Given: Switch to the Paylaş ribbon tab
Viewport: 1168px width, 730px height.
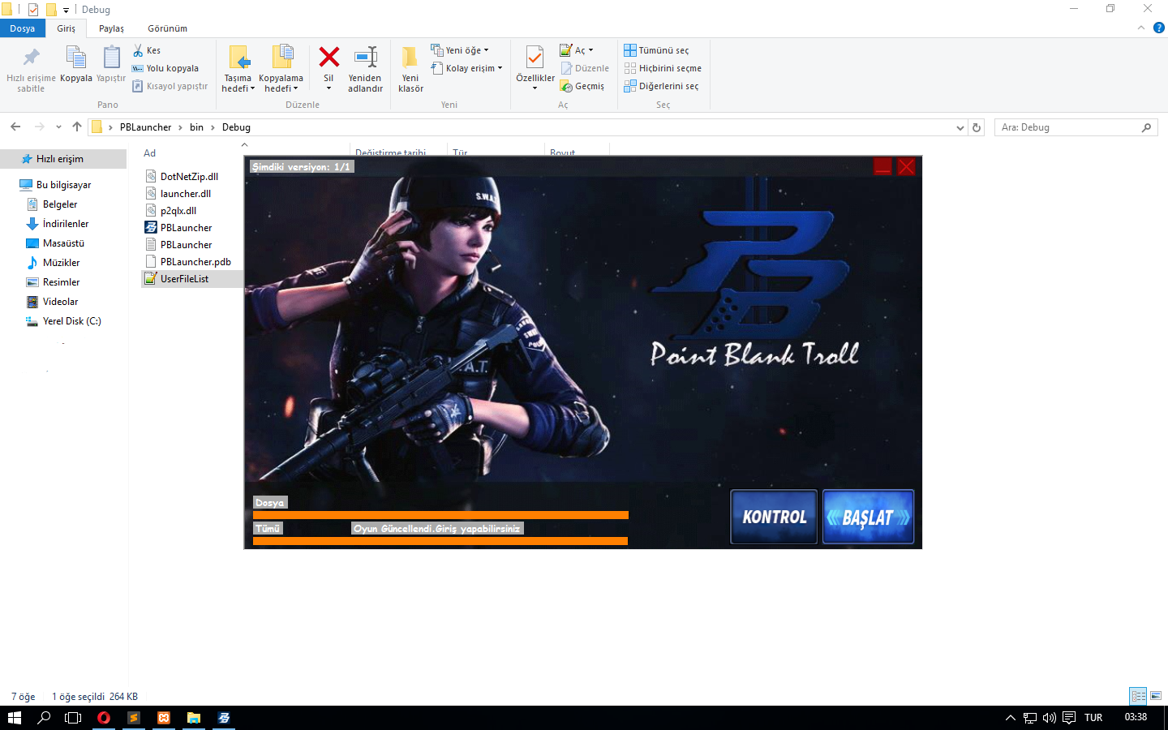Looking at the screenshot, I should (x=111, y=28).
